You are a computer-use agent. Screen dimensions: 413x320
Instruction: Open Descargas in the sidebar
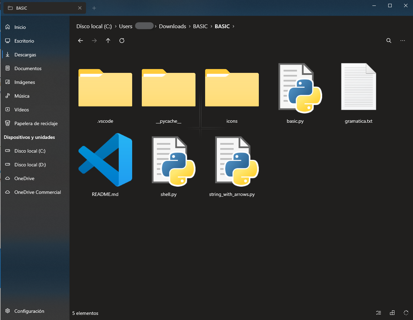tap(35, 55)
